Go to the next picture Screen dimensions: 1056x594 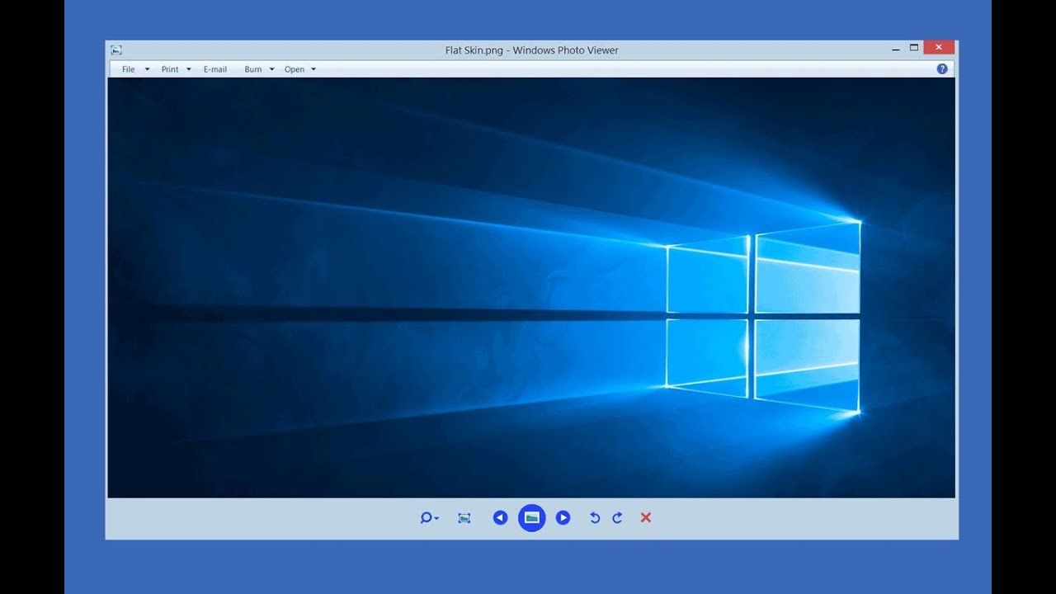(563, 517)
